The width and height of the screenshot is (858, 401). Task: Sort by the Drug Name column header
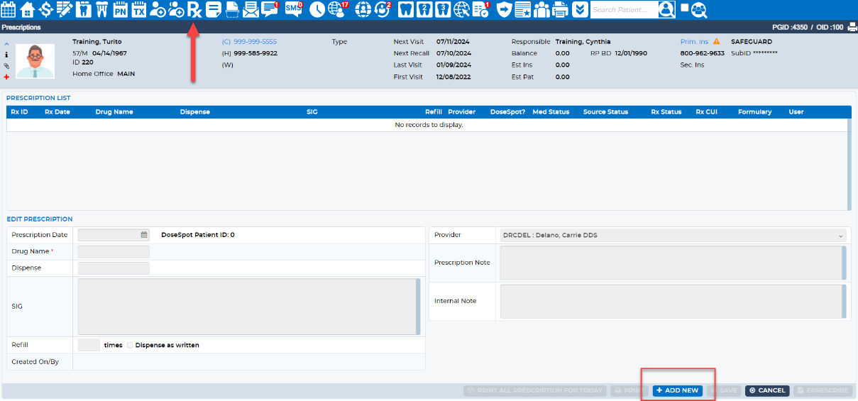click(114, 112)
